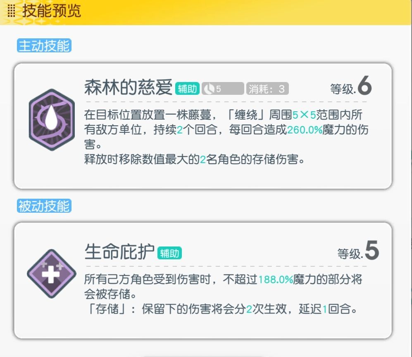Click the 技能预览 header title
Viewport: 412px width, 357px height.
(52, 11)
